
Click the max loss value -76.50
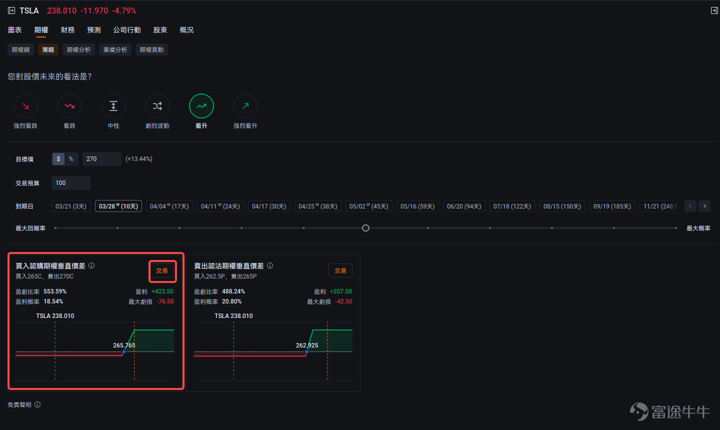pyautogui.click(x=165, y=301)
